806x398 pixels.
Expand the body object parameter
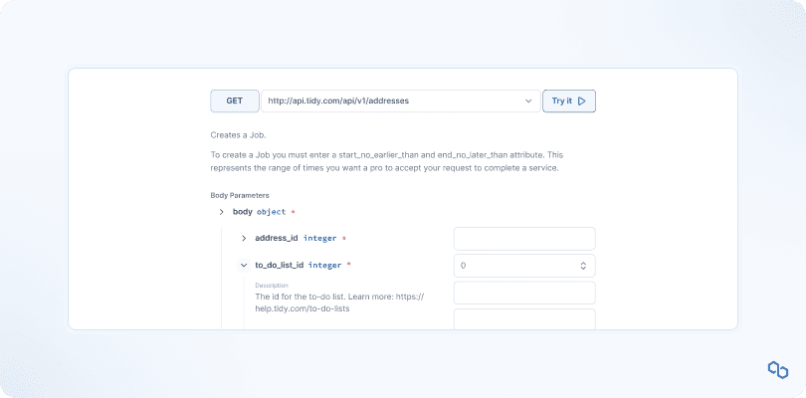221,212
